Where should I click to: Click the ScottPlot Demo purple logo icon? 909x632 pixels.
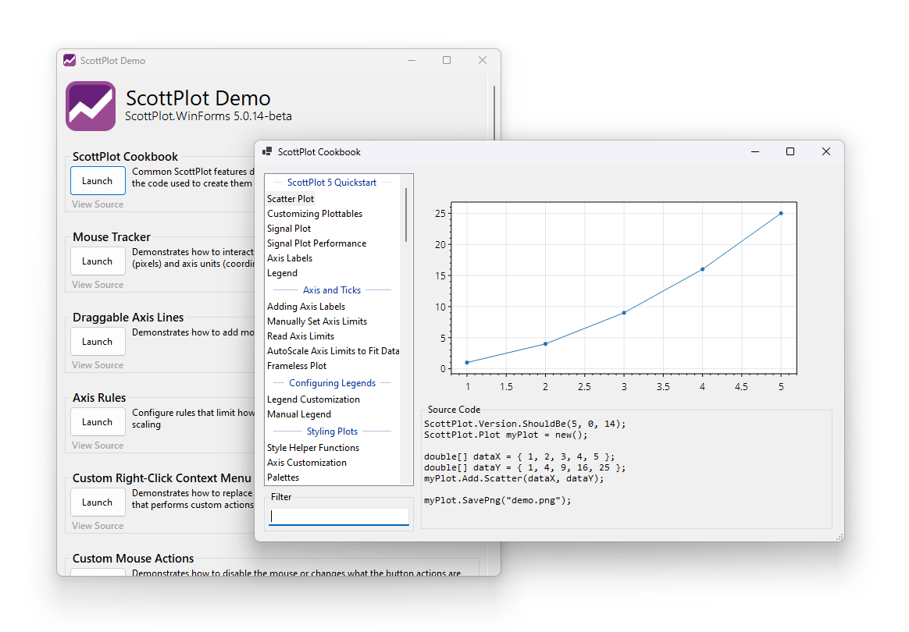click(x=91, y=106)
